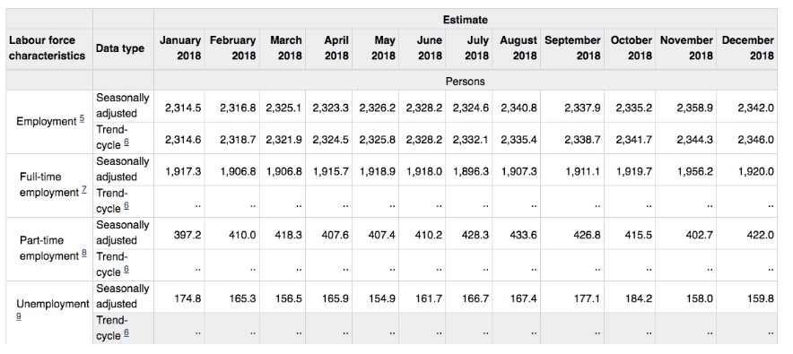Select August part-time value 433.6
The height and width of the screenshot is (354, 793).
[x=517, y=234]
